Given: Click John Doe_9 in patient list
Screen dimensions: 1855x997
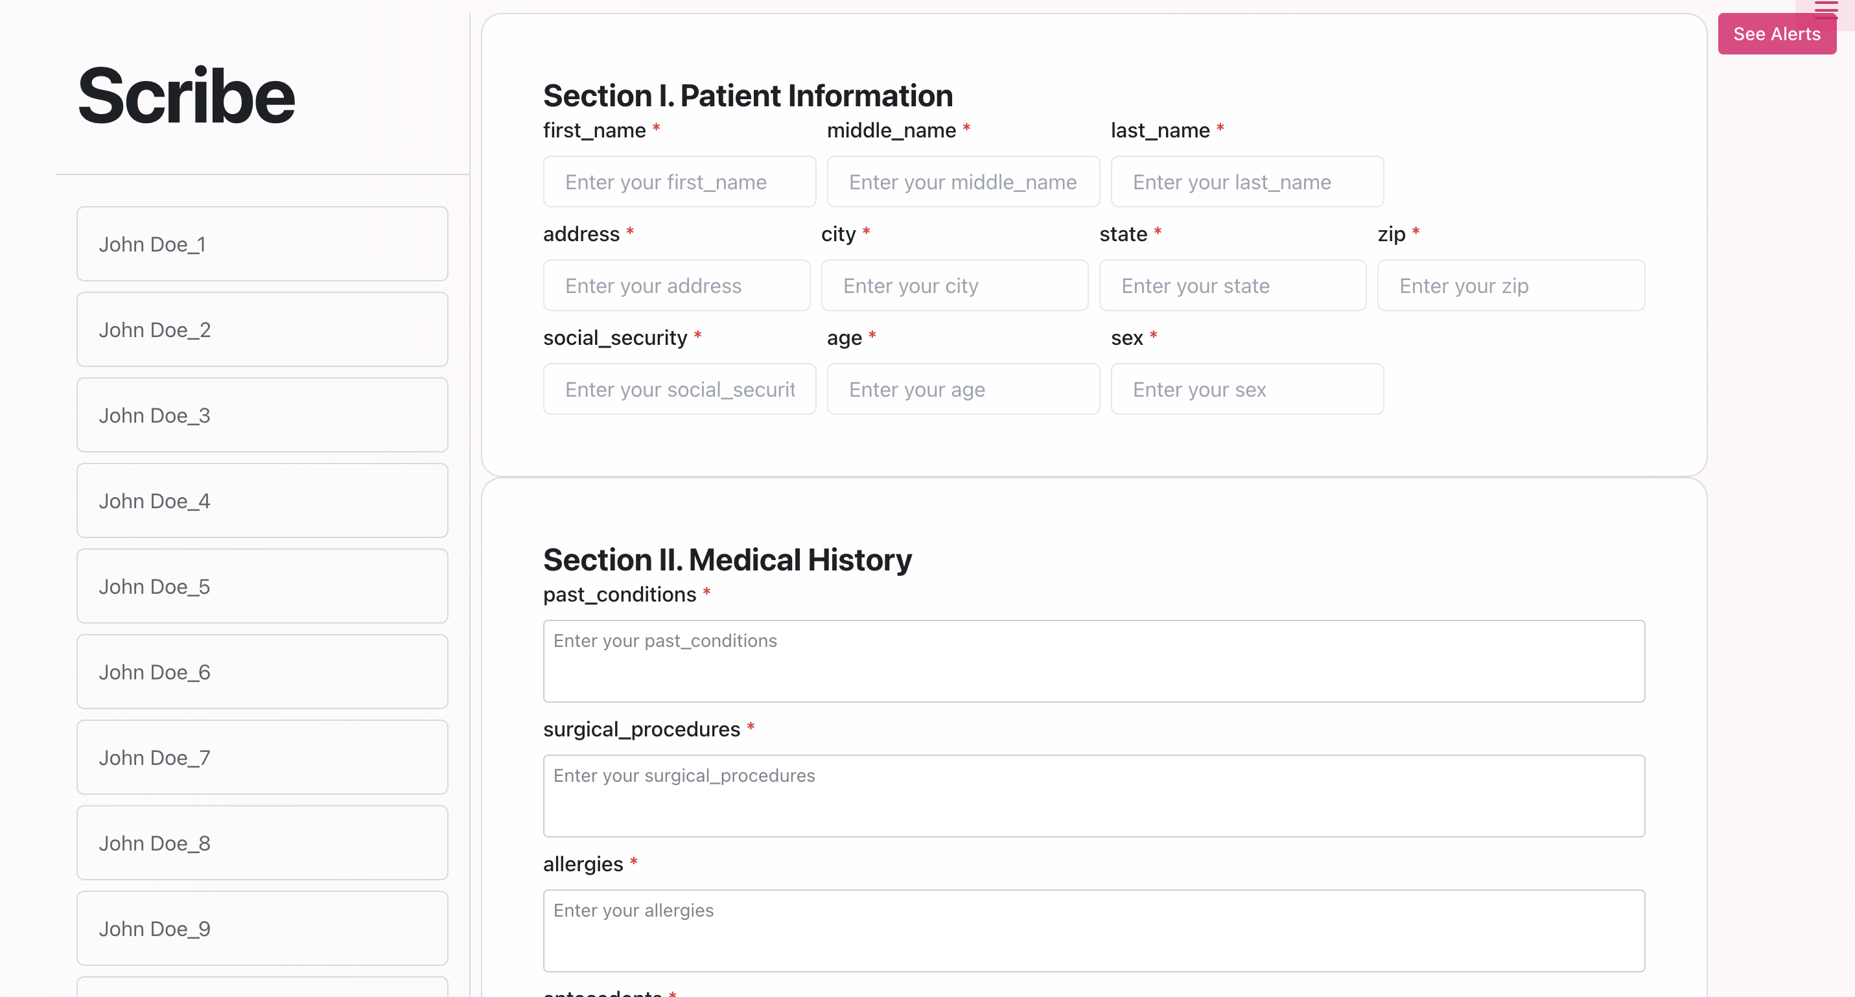Looking at the screenshot, I should [262, 928].
